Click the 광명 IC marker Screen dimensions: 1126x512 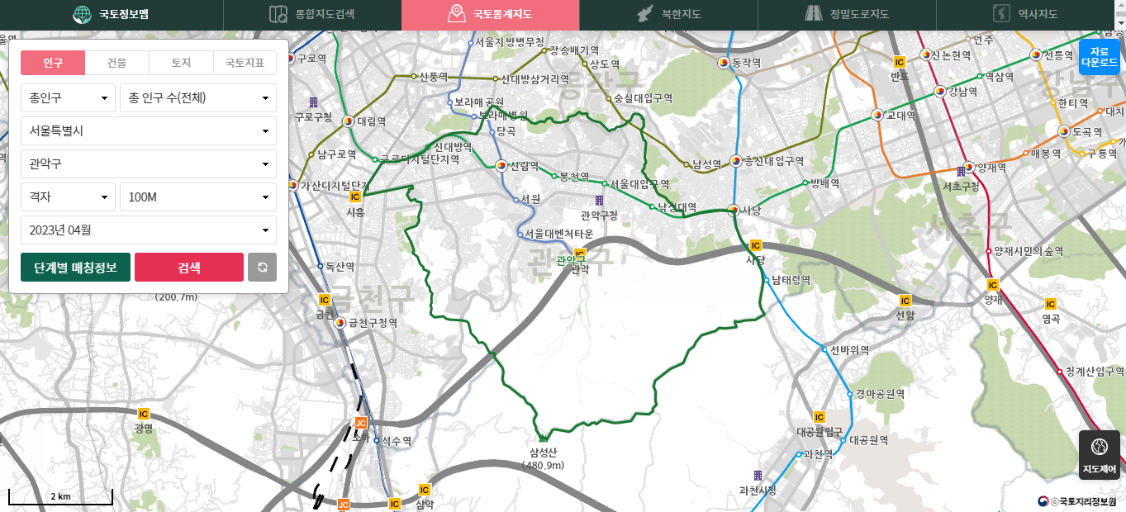coord(143,414)
